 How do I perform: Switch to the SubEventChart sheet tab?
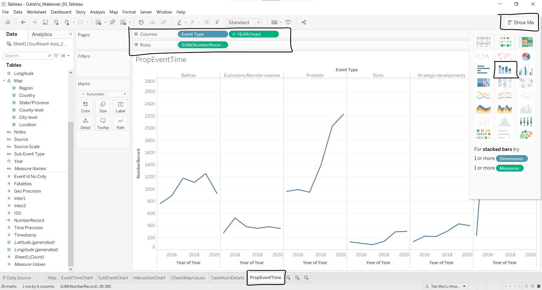pyautogui.click(x=113, y=278)
